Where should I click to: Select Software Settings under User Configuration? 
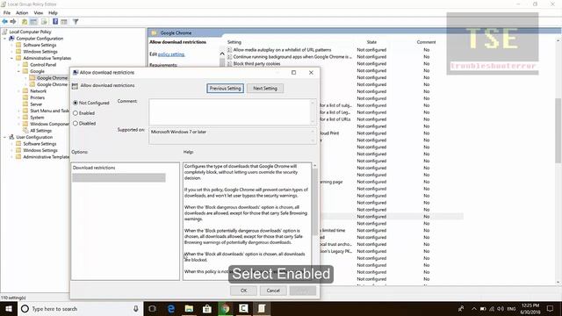(40, 144)
